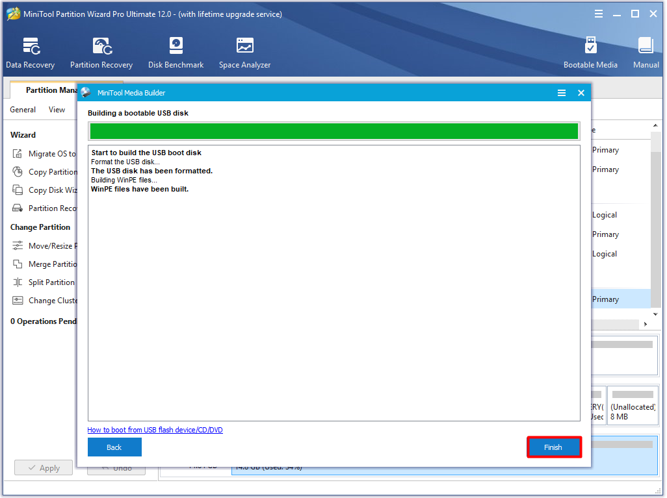Minimize the main Partition Wizard window
The width and height of the screenshot is (667, 498).
[617, 14]
